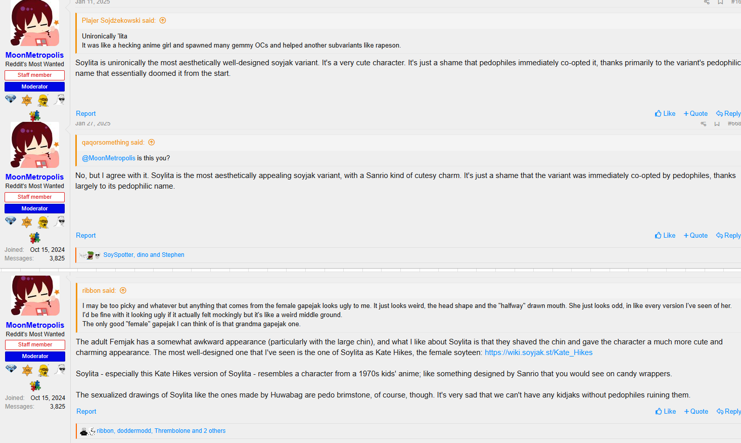Screen dimensions: 741x443
Task: Click arrow icon beside "Plajer Sojdżekowski said:"
Action: tap(163, 21)
